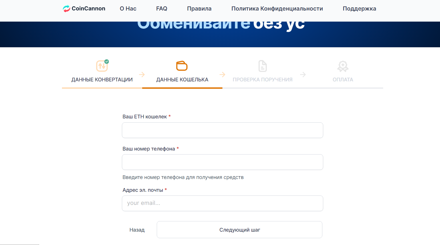Click the wallet icon above ДАННЫЕ КОШЕЛЬКА
Screen dimensions: 440x245
pos(182,66)
